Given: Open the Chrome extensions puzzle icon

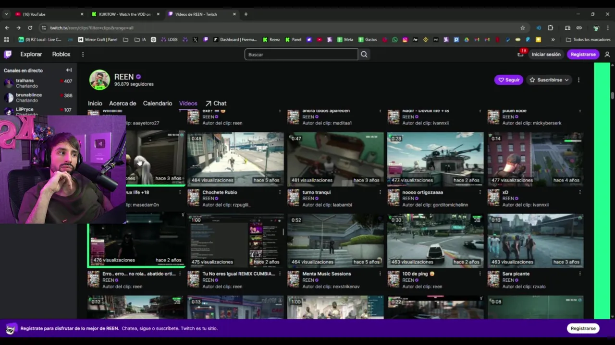Looking at the screenshot, I should (551, 28).
